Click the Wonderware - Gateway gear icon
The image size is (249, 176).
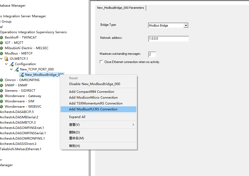click(1, 96)
